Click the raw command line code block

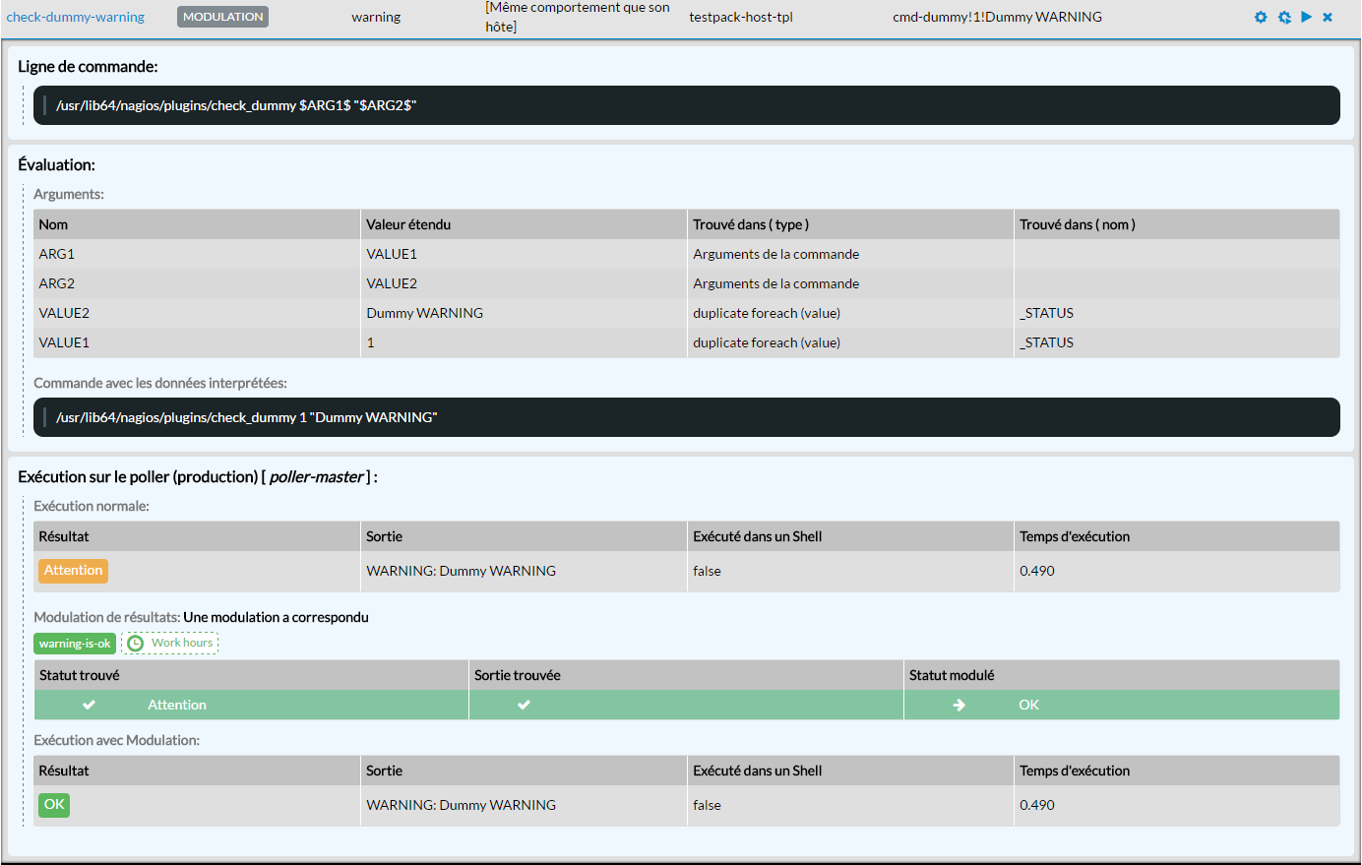[x=686, y=105]
